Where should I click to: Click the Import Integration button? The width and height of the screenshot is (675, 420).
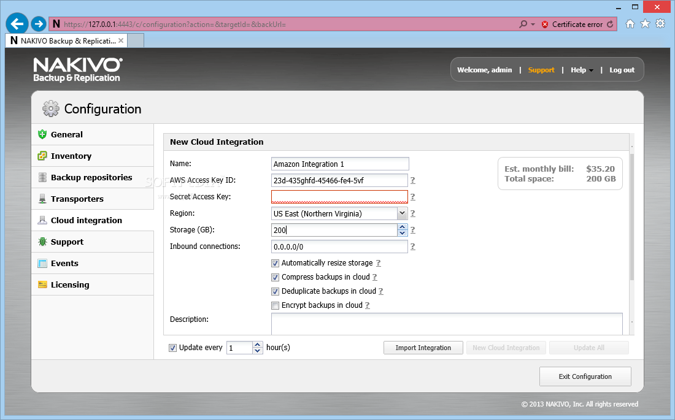click(423, 348)
